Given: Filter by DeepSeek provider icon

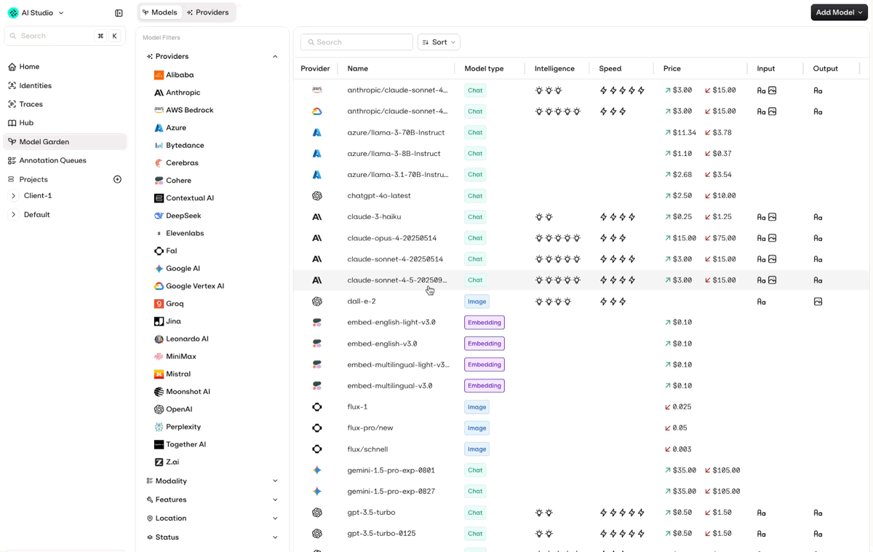Looking at the screenshot, I should [159, 216].
